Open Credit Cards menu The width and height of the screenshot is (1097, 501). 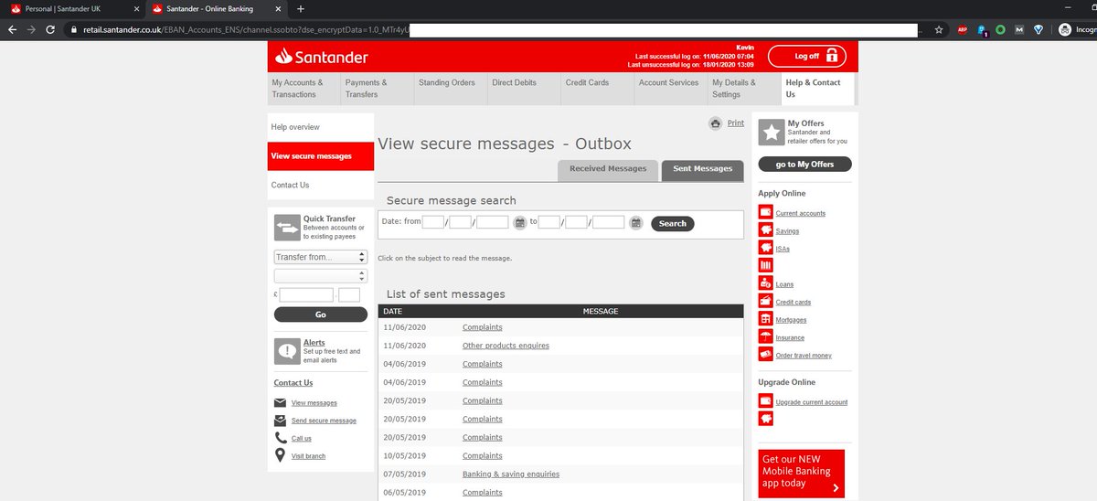tap(597, 88)
